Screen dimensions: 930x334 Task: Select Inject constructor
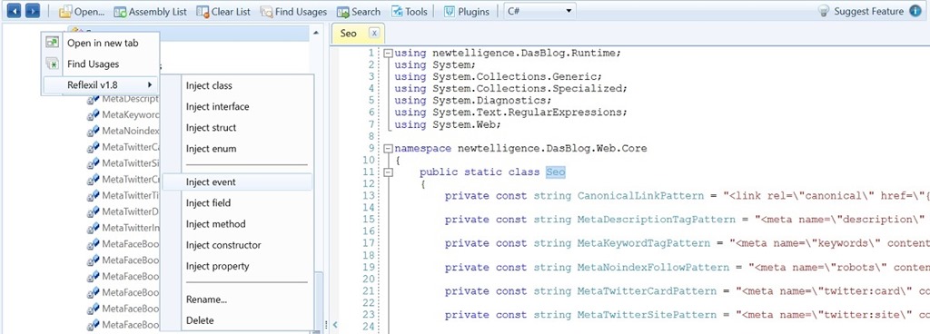pos(237,245)
